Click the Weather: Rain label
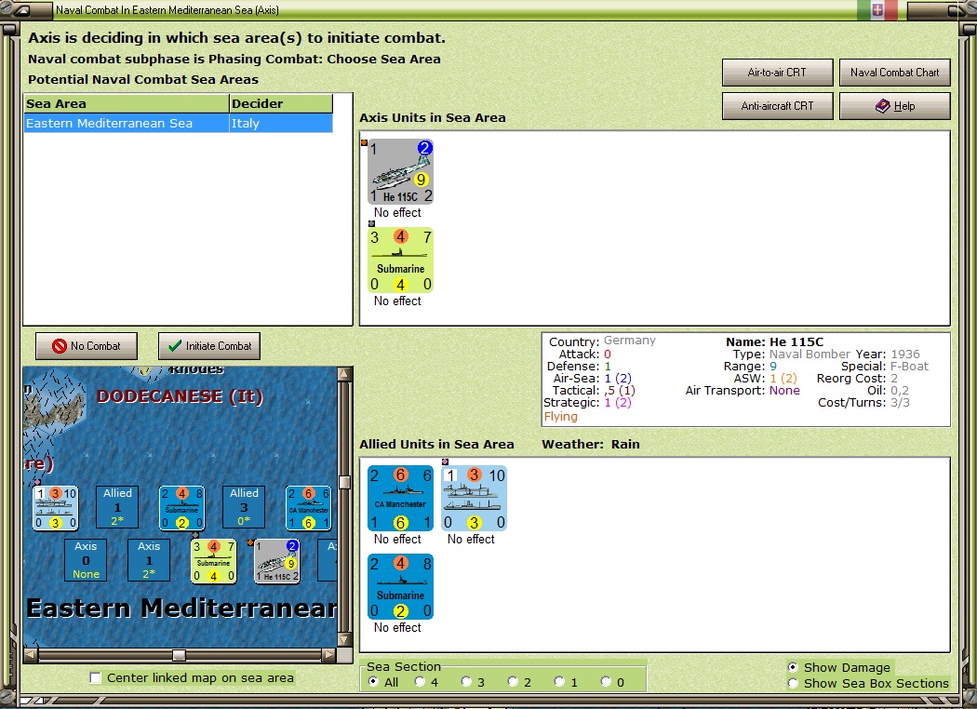Image resolution: width=977 pixels, height=709 pixels. 591,444
